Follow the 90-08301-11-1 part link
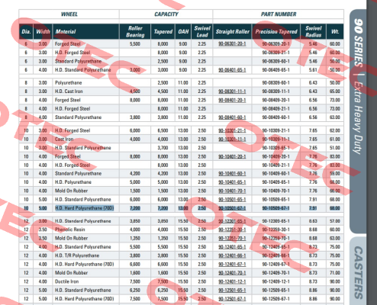Image resolution: width=377 pixels, height=305 pixels. pos(232,91)
